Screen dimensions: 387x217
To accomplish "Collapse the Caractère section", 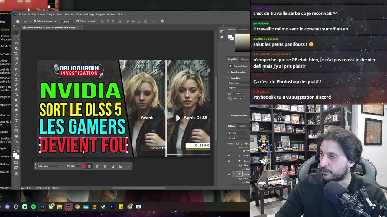I will (x=228, y=78).
